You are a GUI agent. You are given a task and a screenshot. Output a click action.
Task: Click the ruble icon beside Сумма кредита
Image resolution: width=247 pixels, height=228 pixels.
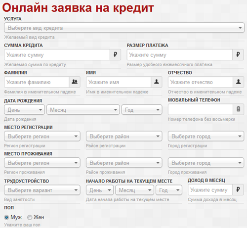pyautogui.click(x=116, y=54)
